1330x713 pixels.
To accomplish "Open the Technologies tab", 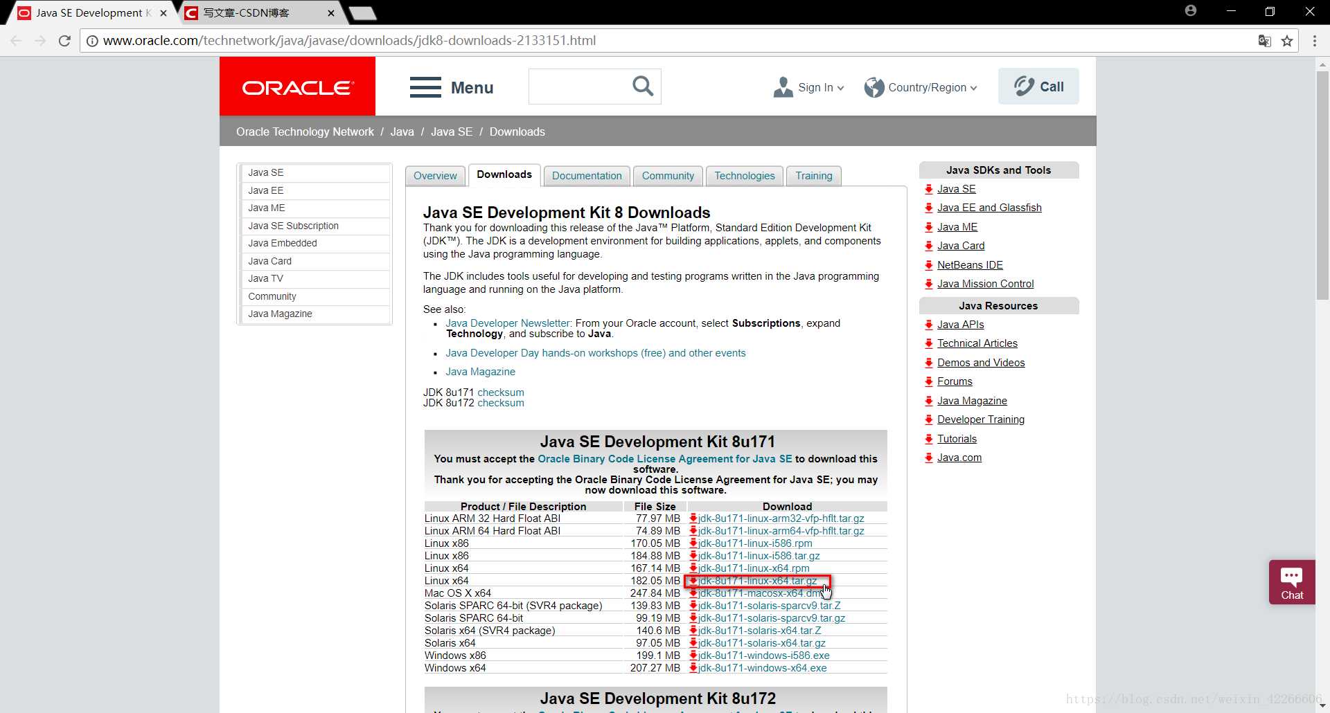I will 745,176.
